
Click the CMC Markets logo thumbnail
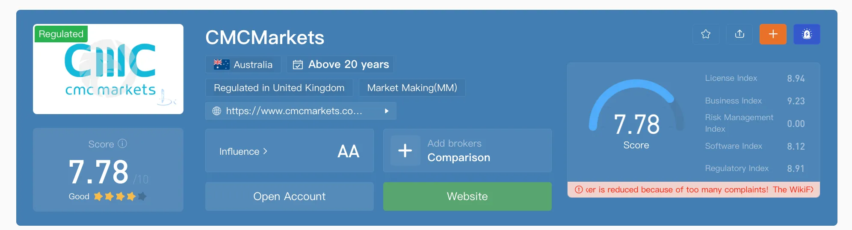[108, 69]
